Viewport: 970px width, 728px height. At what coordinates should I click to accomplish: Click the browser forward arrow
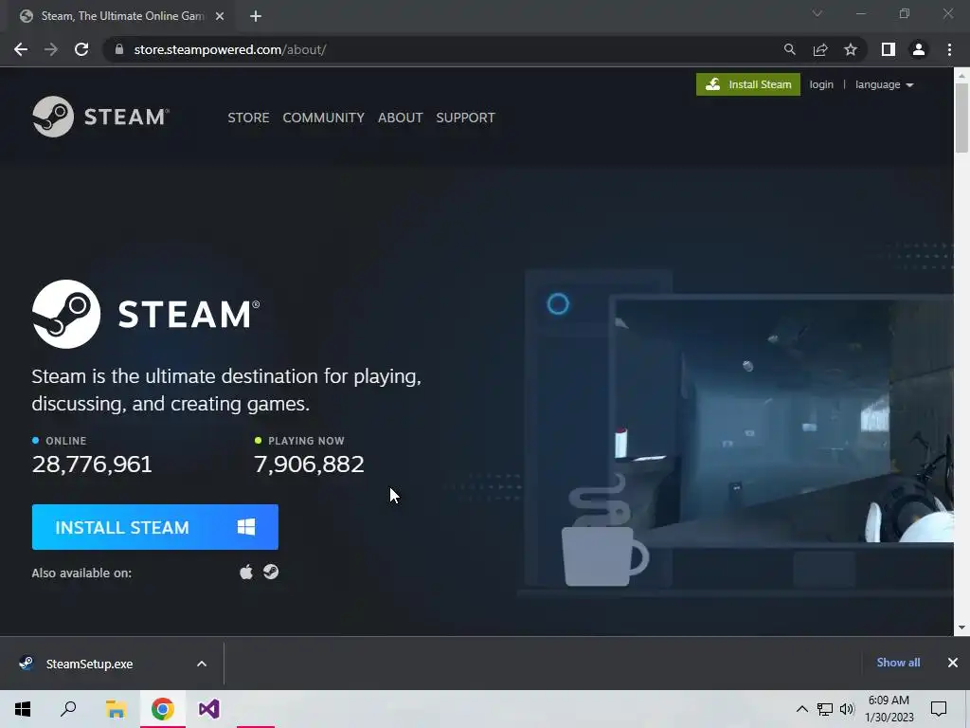(51, 49)
